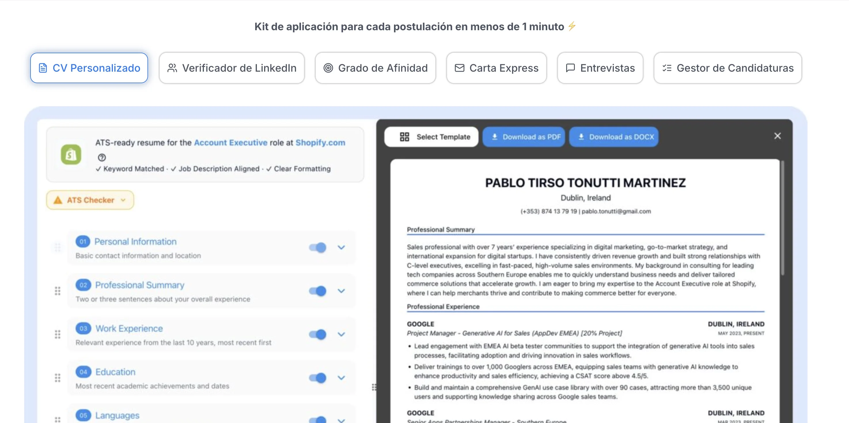Click the resume preview vertical scrollbar

pos(782,218)
